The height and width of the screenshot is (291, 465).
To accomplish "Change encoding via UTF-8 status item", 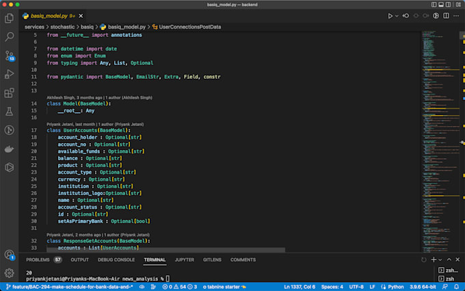I will 356,287.
